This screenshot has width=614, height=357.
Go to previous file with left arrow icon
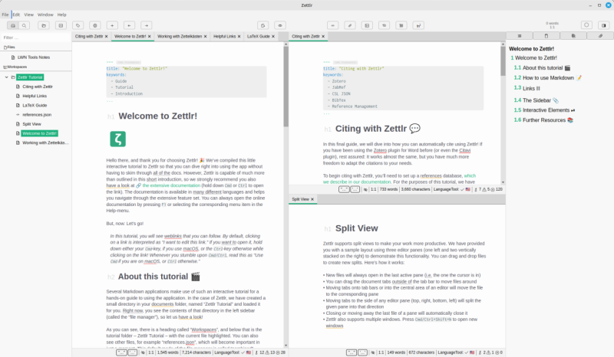(129, 25)
